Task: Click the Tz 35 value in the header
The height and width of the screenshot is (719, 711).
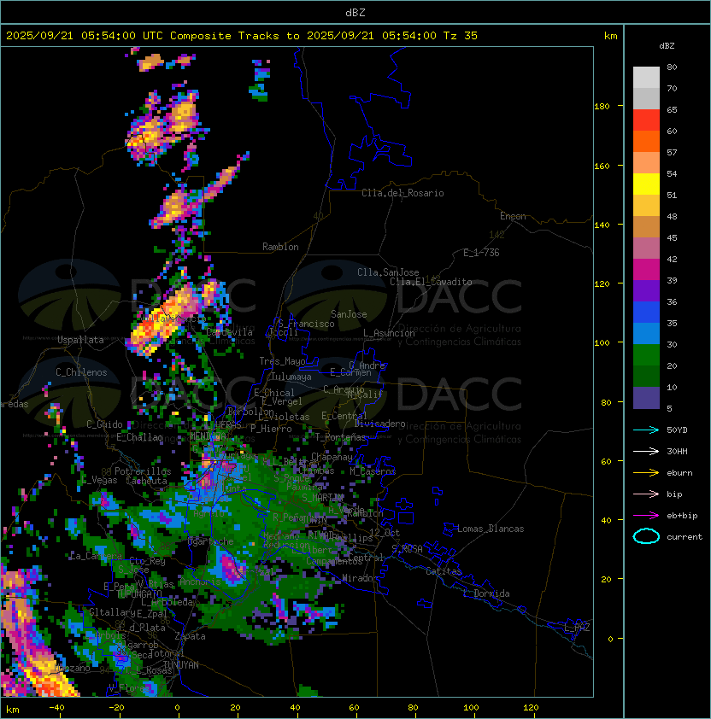Action: click(x=461, y=36)
